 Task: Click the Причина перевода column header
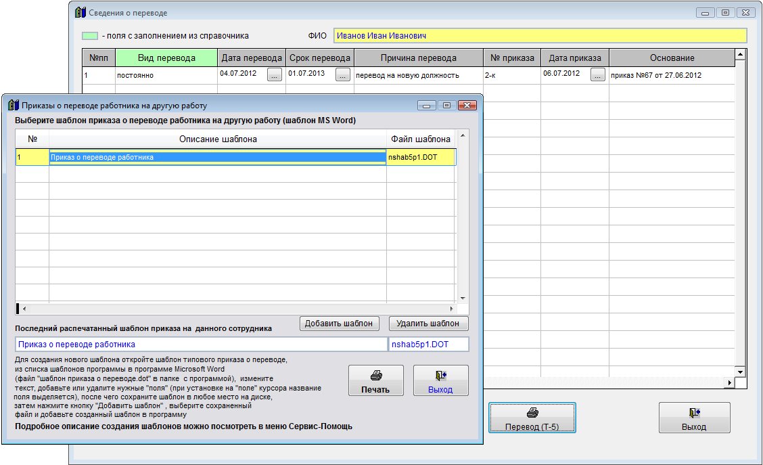419,58
